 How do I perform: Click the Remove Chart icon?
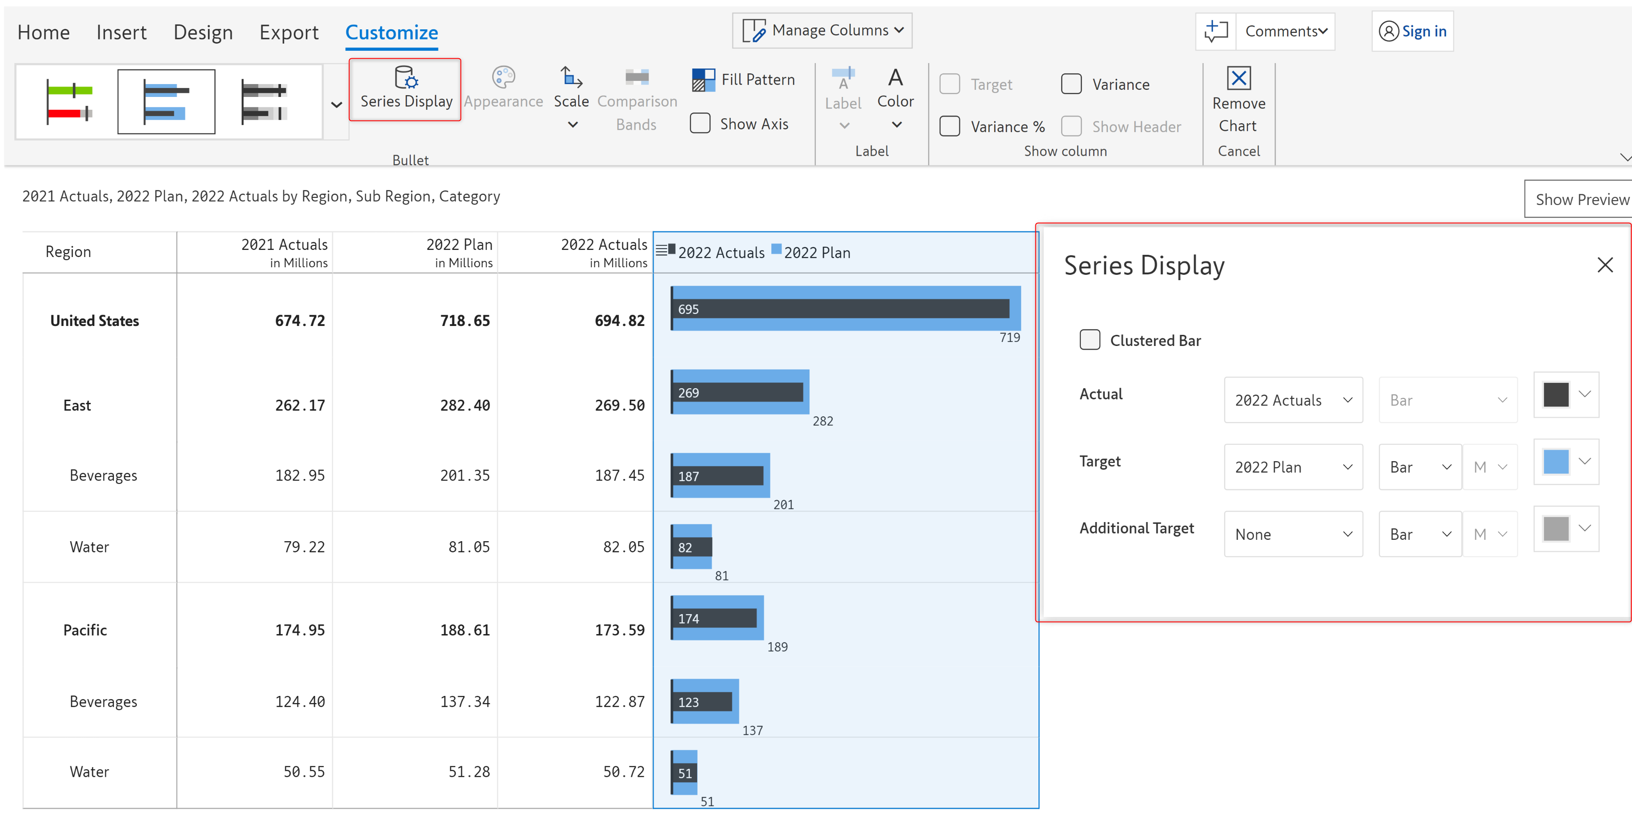[x=1238, y=79]
